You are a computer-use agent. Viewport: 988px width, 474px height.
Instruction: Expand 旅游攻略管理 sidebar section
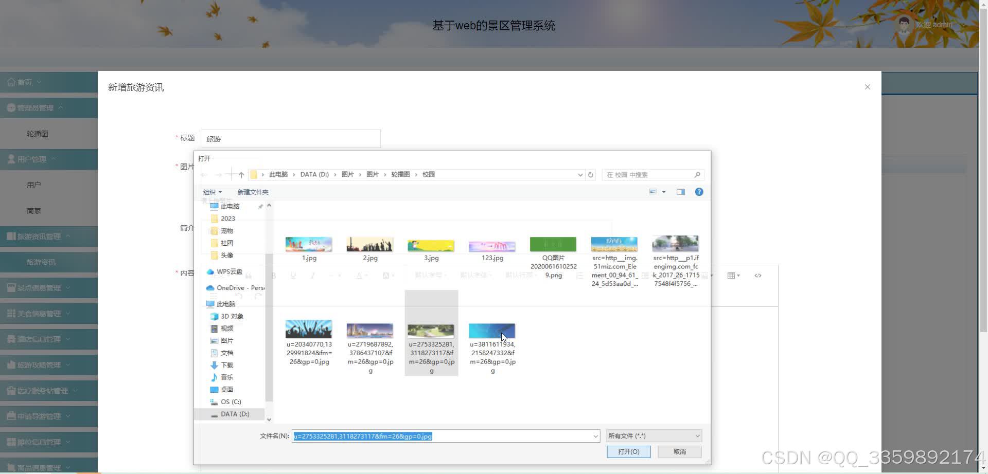coord(49,365)
